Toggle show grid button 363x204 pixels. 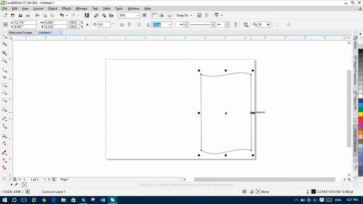point(162,15)
